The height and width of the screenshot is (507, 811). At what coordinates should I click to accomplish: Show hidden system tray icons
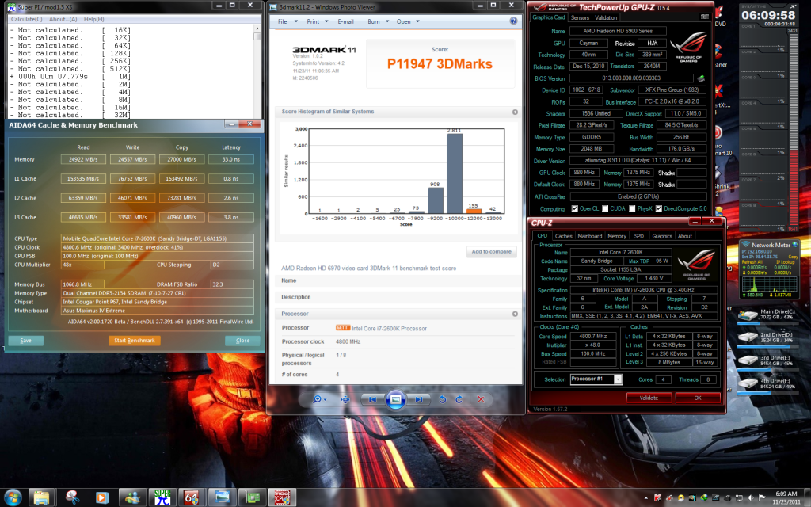click(646, 498)
